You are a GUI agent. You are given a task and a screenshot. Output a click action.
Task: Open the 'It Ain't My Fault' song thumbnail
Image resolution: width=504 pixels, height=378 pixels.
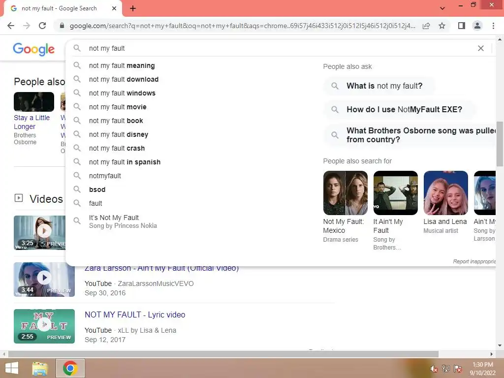[x=395, y=193]
